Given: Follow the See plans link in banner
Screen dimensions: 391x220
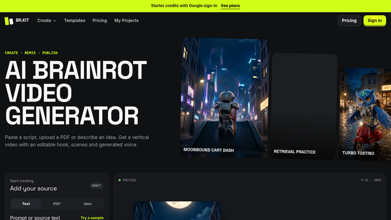Looking at the screenshot, I should pos(231,6).
